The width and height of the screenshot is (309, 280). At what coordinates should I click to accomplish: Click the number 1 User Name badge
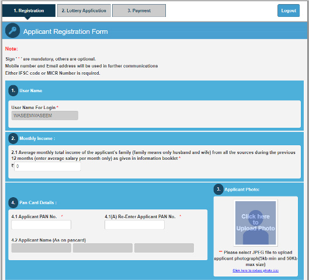13,91
